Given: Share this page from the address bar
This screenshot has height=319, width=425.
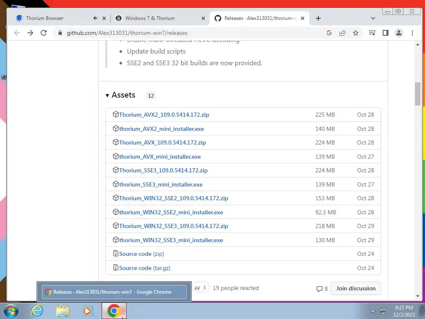Looking at the screenshot, I should coord(342,33).
